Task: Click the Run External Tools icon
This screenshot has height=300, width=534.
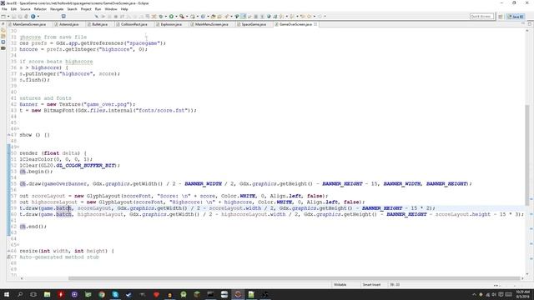Action: pyautogui.click(x=182, y=17)
